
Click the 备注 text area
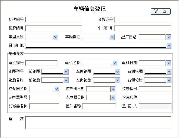point(98,123)
